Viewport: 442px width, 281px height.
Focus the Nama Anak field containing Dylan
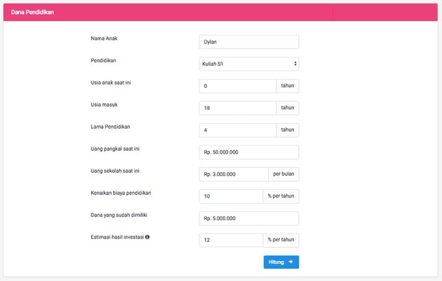click(x=249, y=42)
